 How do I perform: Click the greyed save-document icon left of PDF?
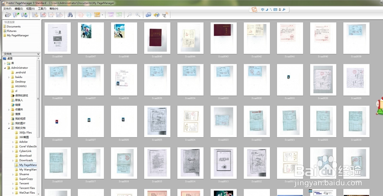tap(35, 15)
